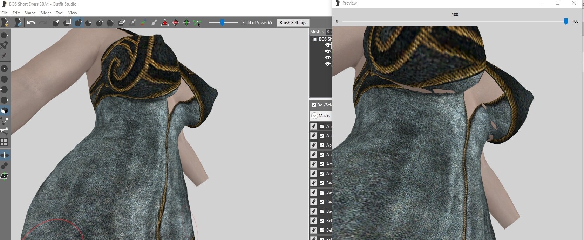
Task: Activate the Mask brush with dotted square
Action: click(x=67, y=23)
